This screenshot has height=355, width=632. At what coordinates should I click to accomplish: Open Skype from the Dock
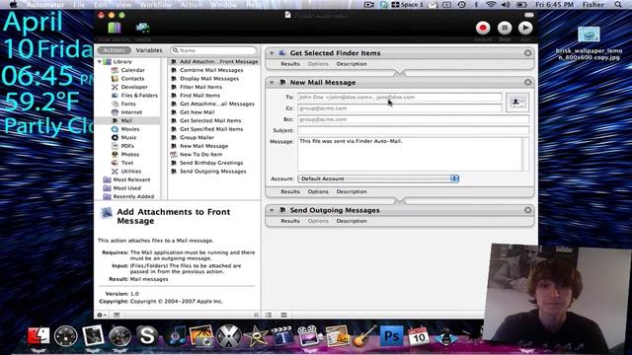pyautogui.click(x=147, y=335)
